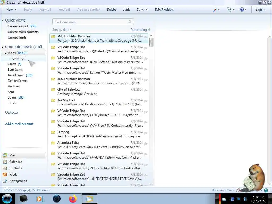This screenshot has height=204, width=272.
Task: Flag the City of Fairview message
Action: (x=146, y=91)
